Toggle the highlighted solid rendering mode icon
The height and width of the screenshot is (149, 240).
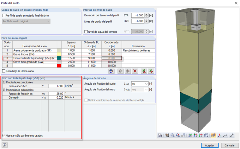213,135
